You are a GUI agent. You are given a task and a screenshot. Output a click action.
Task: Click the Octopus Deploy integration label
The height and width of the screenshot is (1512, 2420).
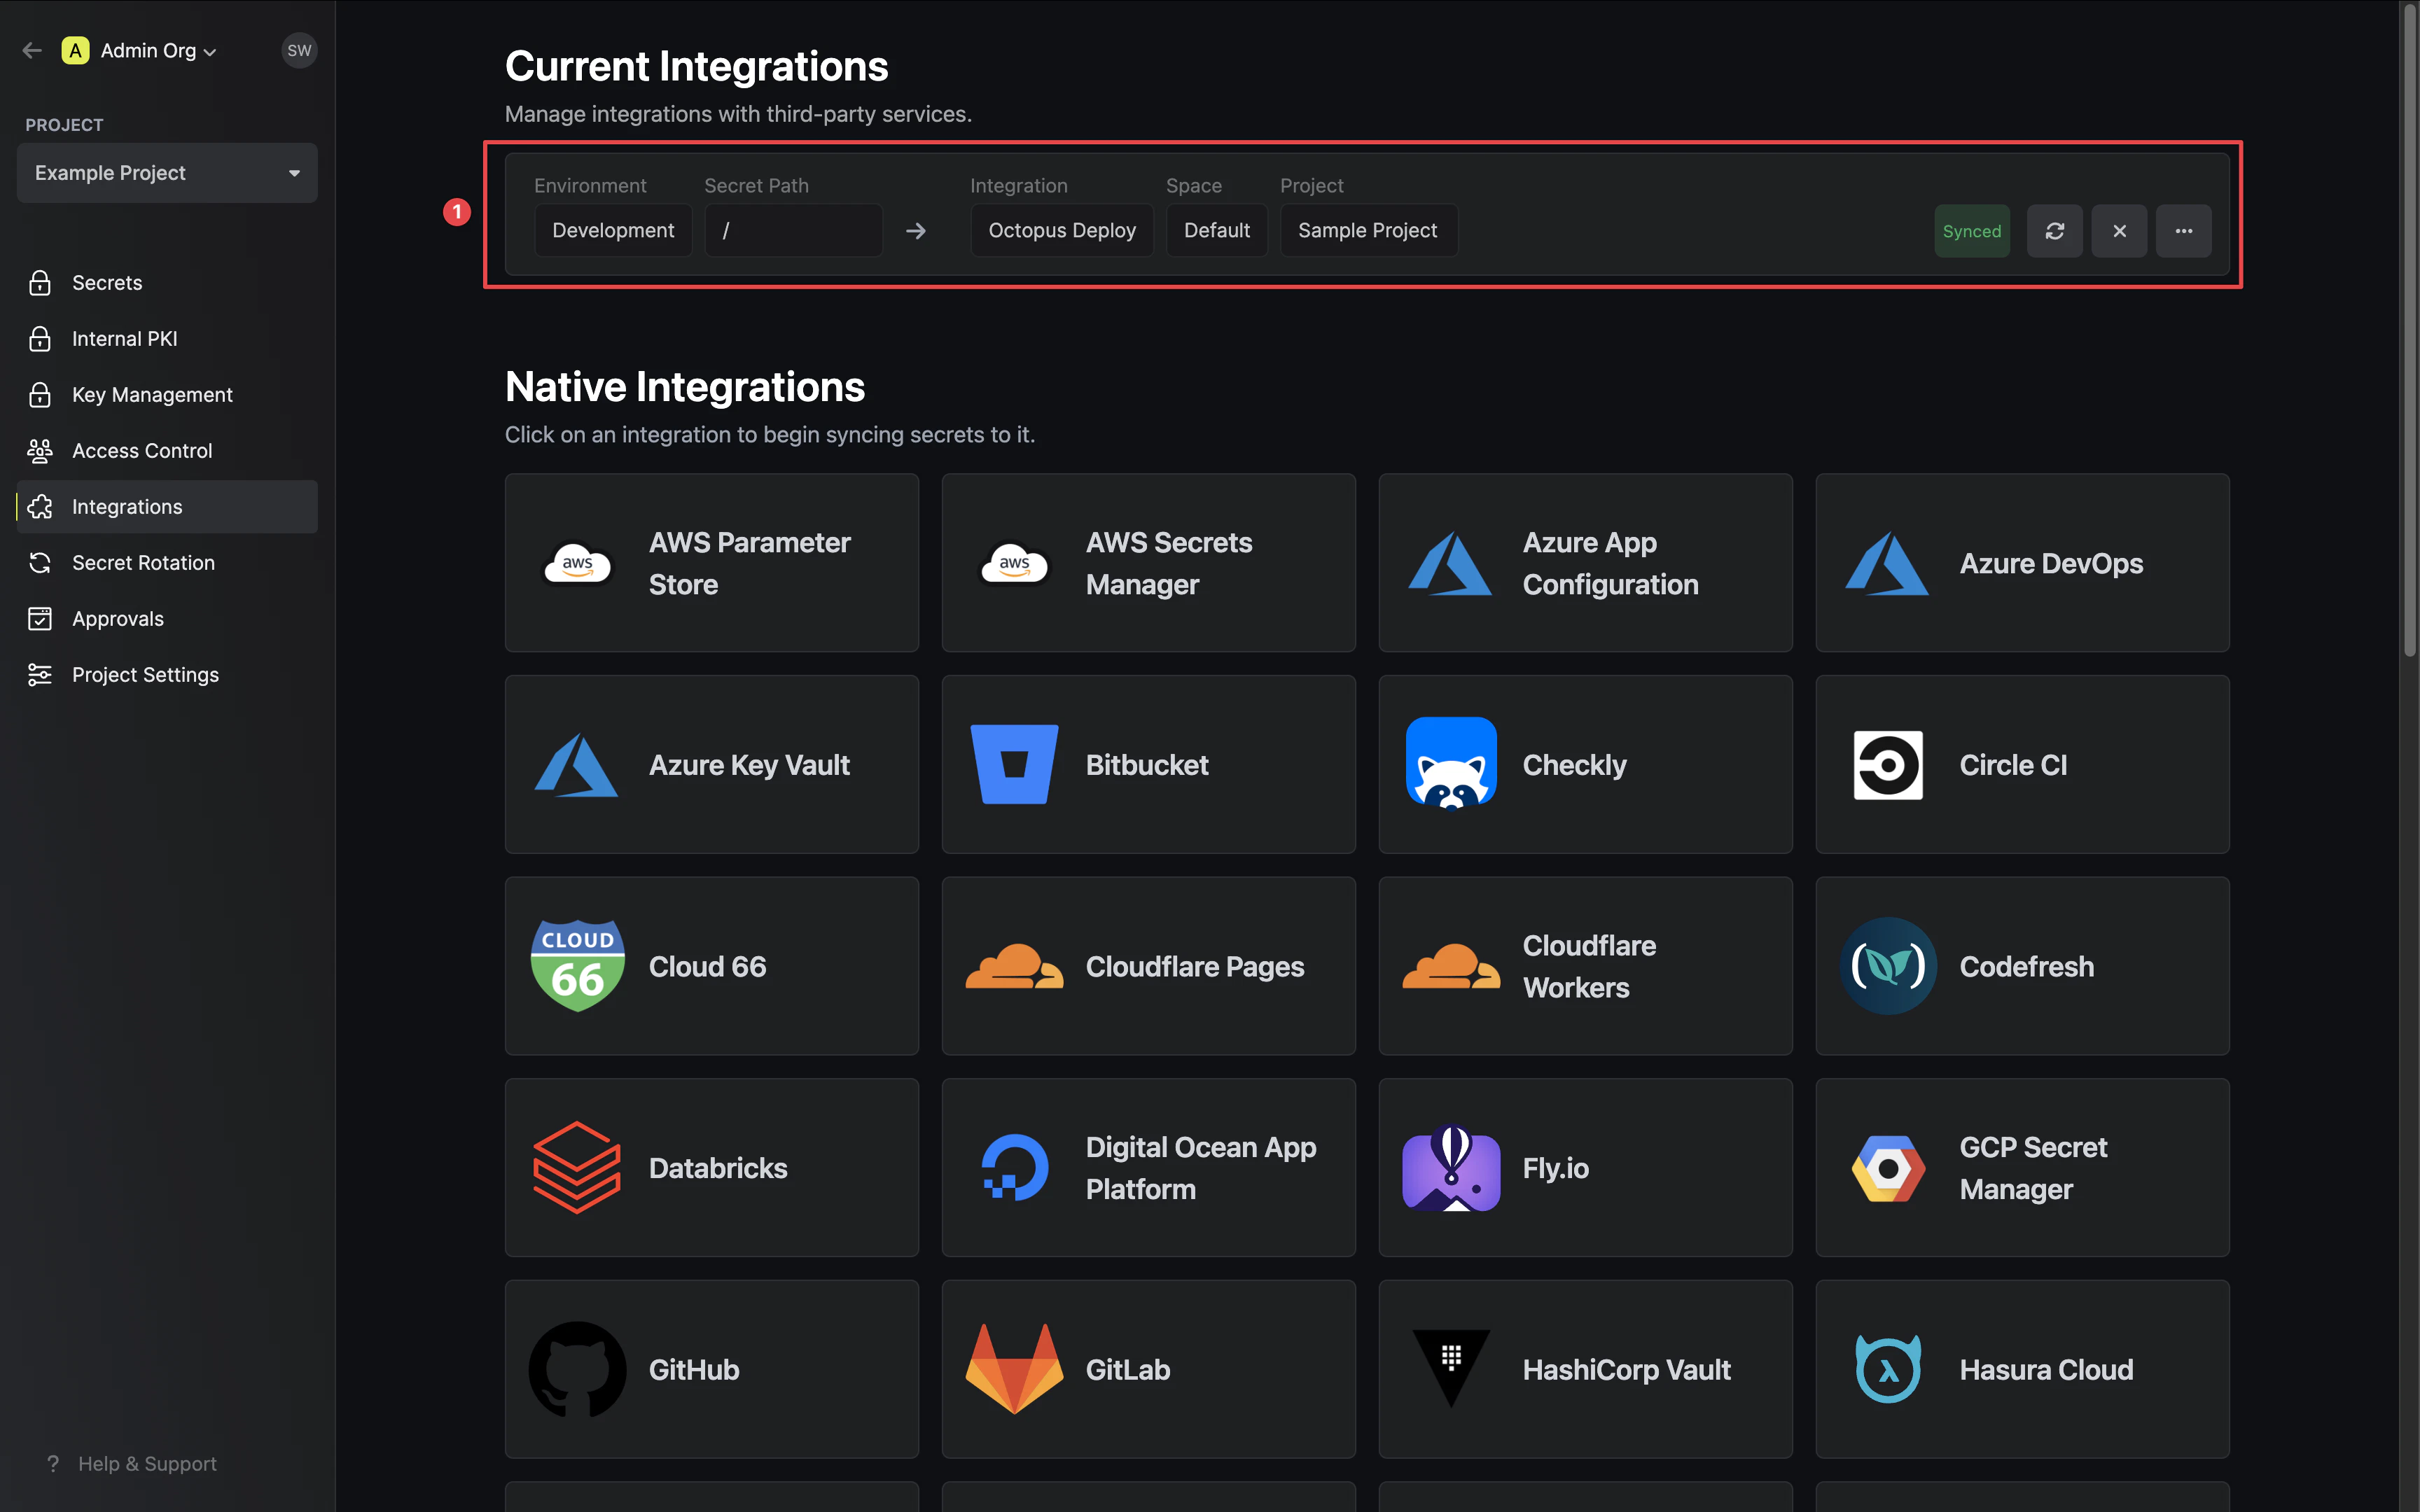click(1062, 230)
